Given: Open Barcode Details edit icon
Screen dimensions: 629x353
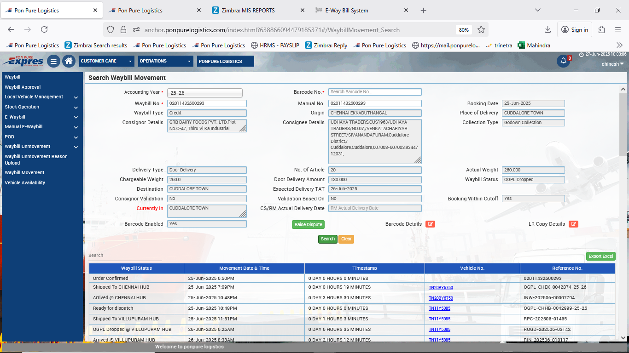Looking at the screenshot, I should (430, 224).
